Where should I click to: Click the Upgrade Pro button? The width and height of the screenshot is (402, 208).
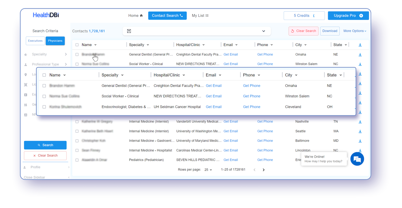click(348, 16)
